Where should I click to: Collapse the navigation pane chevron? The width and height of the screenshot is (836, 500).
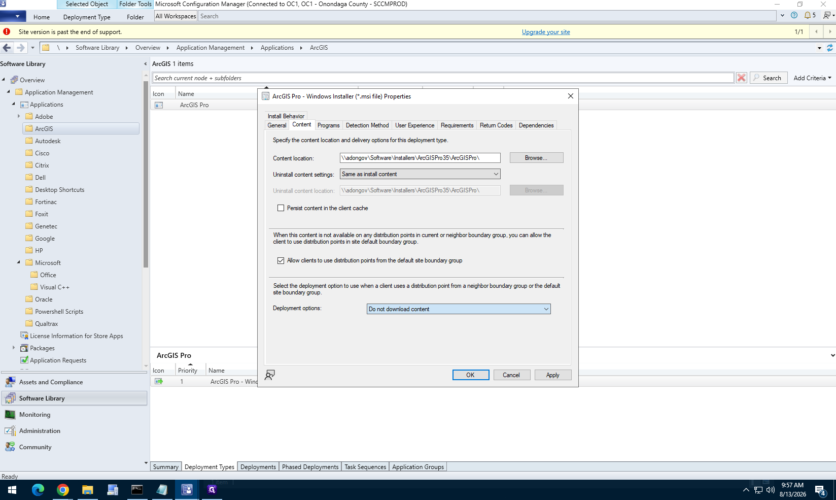pyautogui.click(x=146, y=64)
